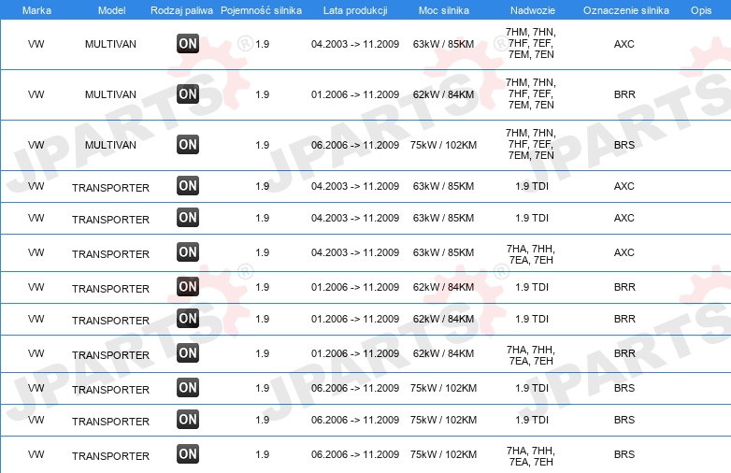Click 1.9 engine capacity in MULTIVAN BRR row

point(263,94)
